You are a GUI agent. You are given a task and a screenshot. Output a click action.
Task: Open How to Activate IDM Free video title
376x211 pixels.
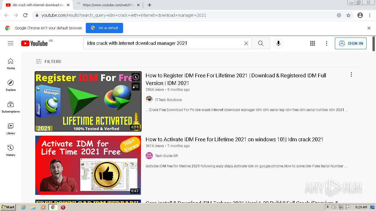tap(234, 139)
